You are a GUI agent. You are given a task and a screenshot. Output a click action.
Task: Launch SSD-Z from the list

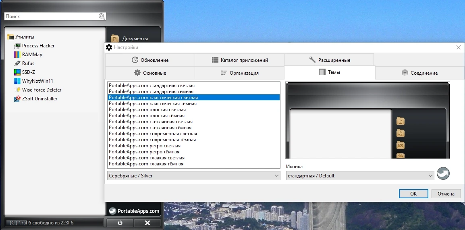(29, 72)
